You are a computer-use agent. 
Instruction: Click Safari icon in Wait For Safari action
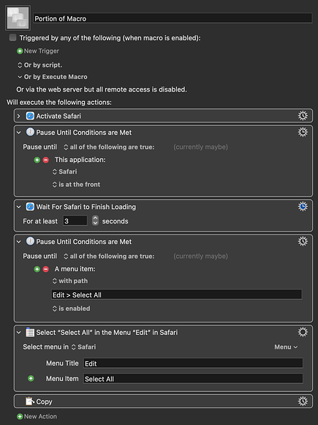pos(30,207)
